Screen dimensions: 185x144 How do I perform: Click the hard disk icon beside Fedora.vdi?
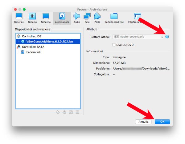click(x=23, y=52)
